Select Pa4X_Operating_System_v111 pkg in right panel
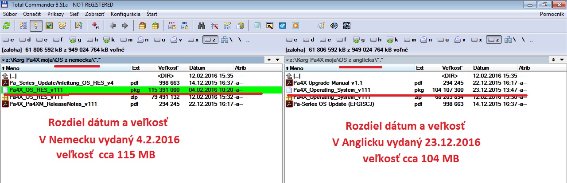567x183 pixels. pos(425,90)
